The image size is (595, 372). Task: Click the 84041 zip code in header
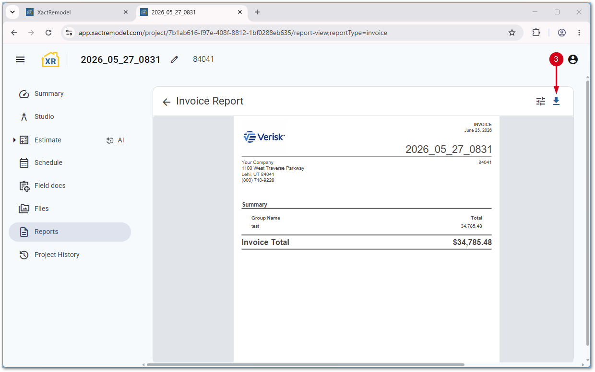203,59
